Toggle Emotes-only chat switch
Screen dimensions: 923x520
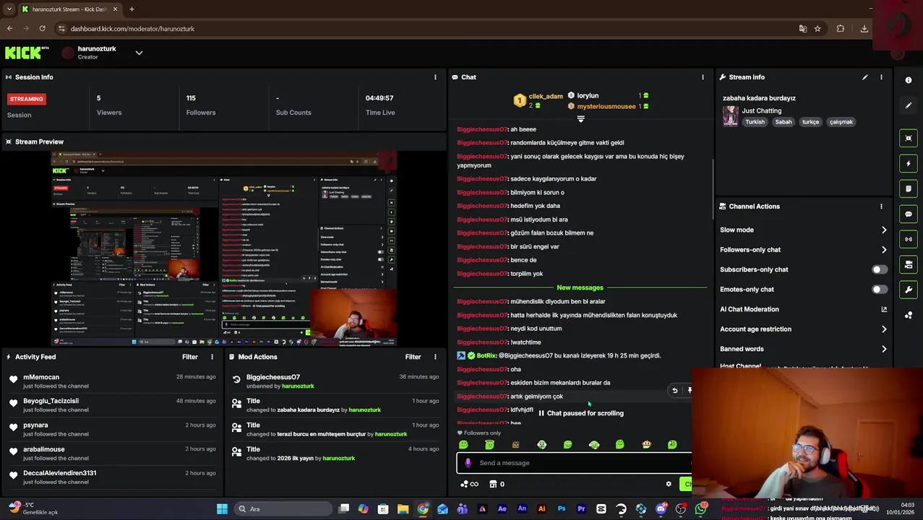pyautogui.click(x=879, y=290)
